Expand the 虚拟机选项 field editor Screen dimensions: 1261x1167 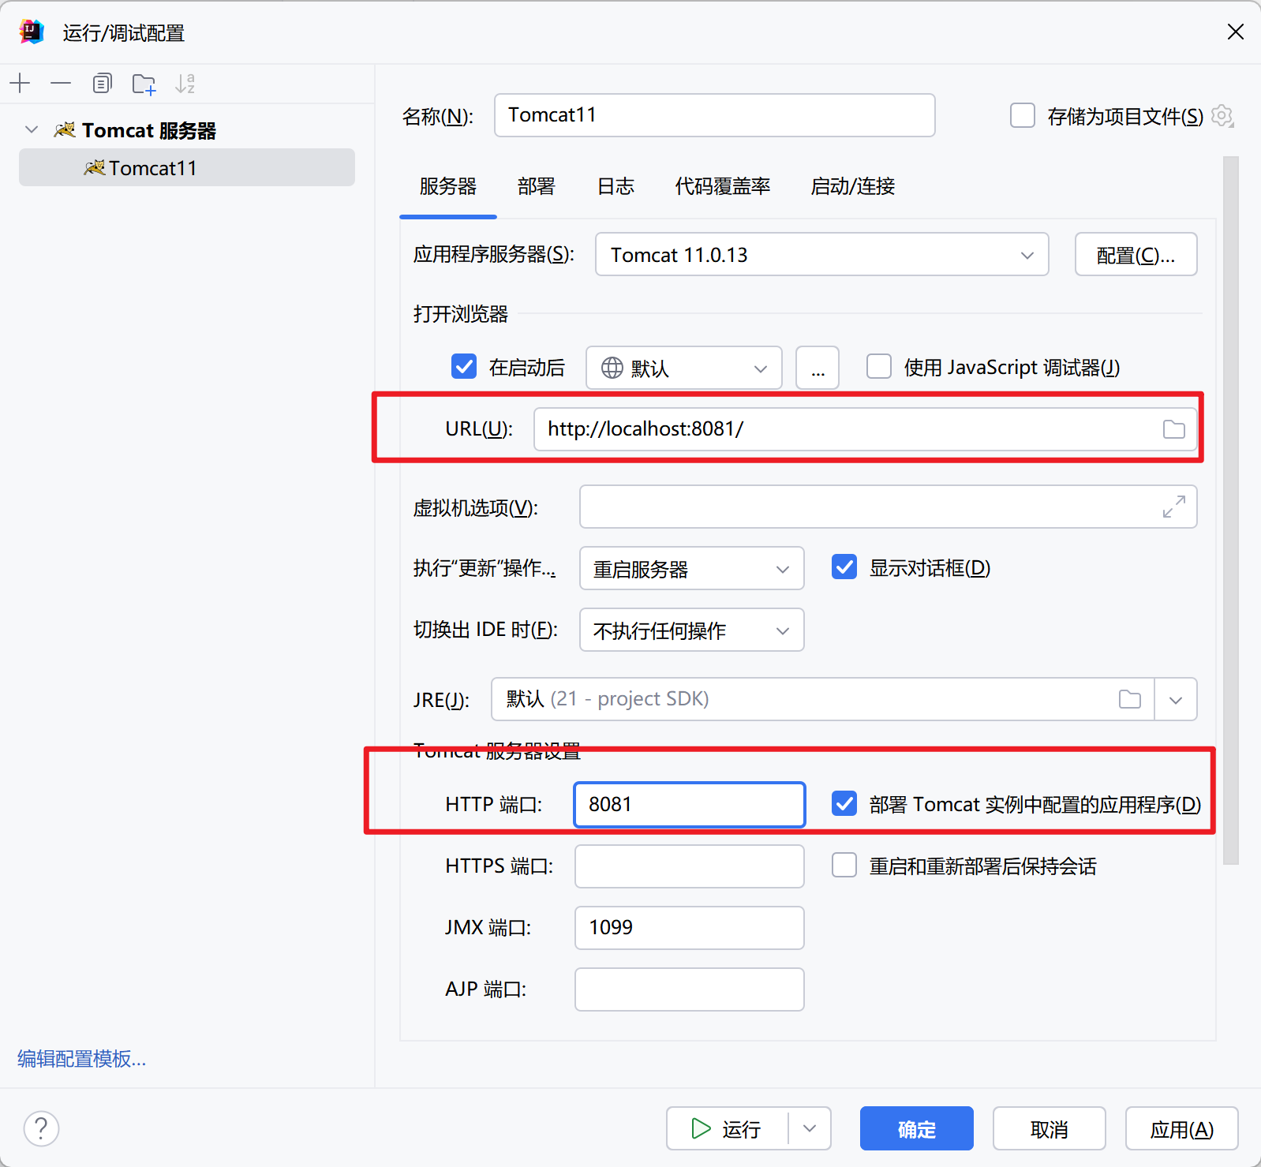click(1174, 507)
